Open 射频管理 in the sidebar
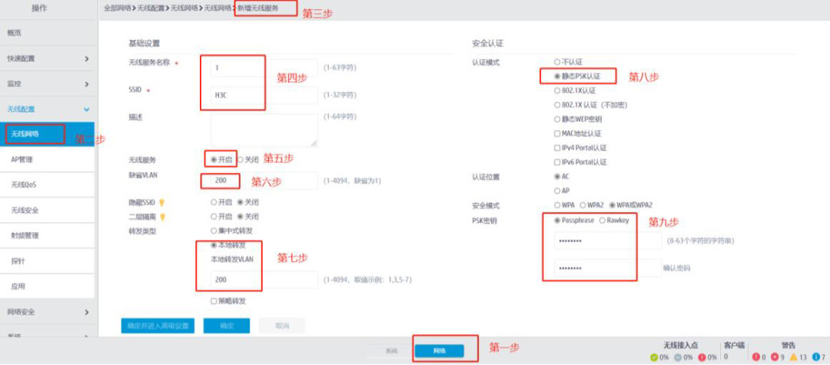Viewport: 830px width, 365px height. (x=47, y=235)
